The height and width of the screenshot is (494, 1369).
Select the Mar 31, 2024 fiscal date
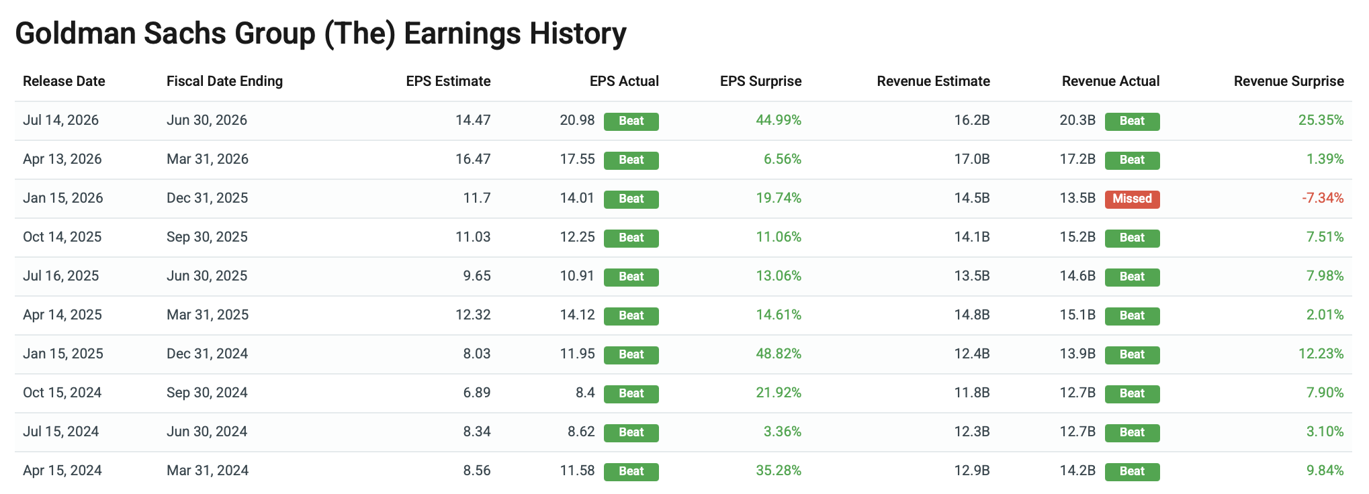coord(208,471)
